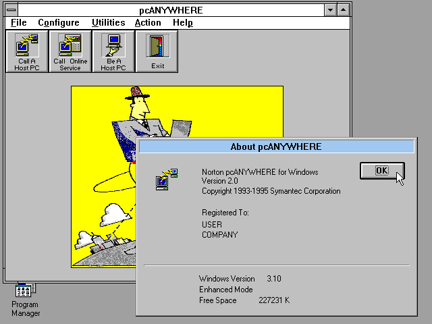Click the 'Norton pcANYWHERE for Windows' text
Screen dimensions: 432x324
pyautogui.click(x=260, y=172)
